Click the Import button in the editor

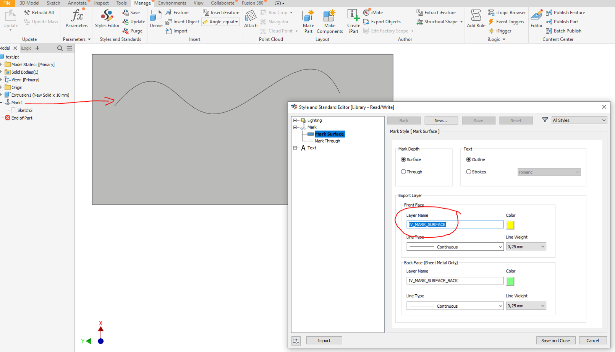324,340
